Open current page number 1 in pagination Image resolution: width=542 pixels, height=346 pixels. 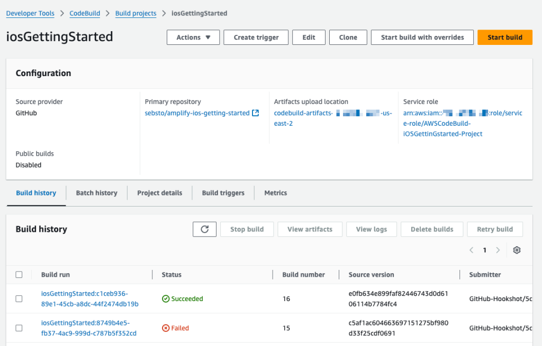(x=485, y=250)
